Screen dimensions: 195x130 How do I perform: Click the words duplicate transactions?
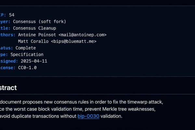point(35,116)
